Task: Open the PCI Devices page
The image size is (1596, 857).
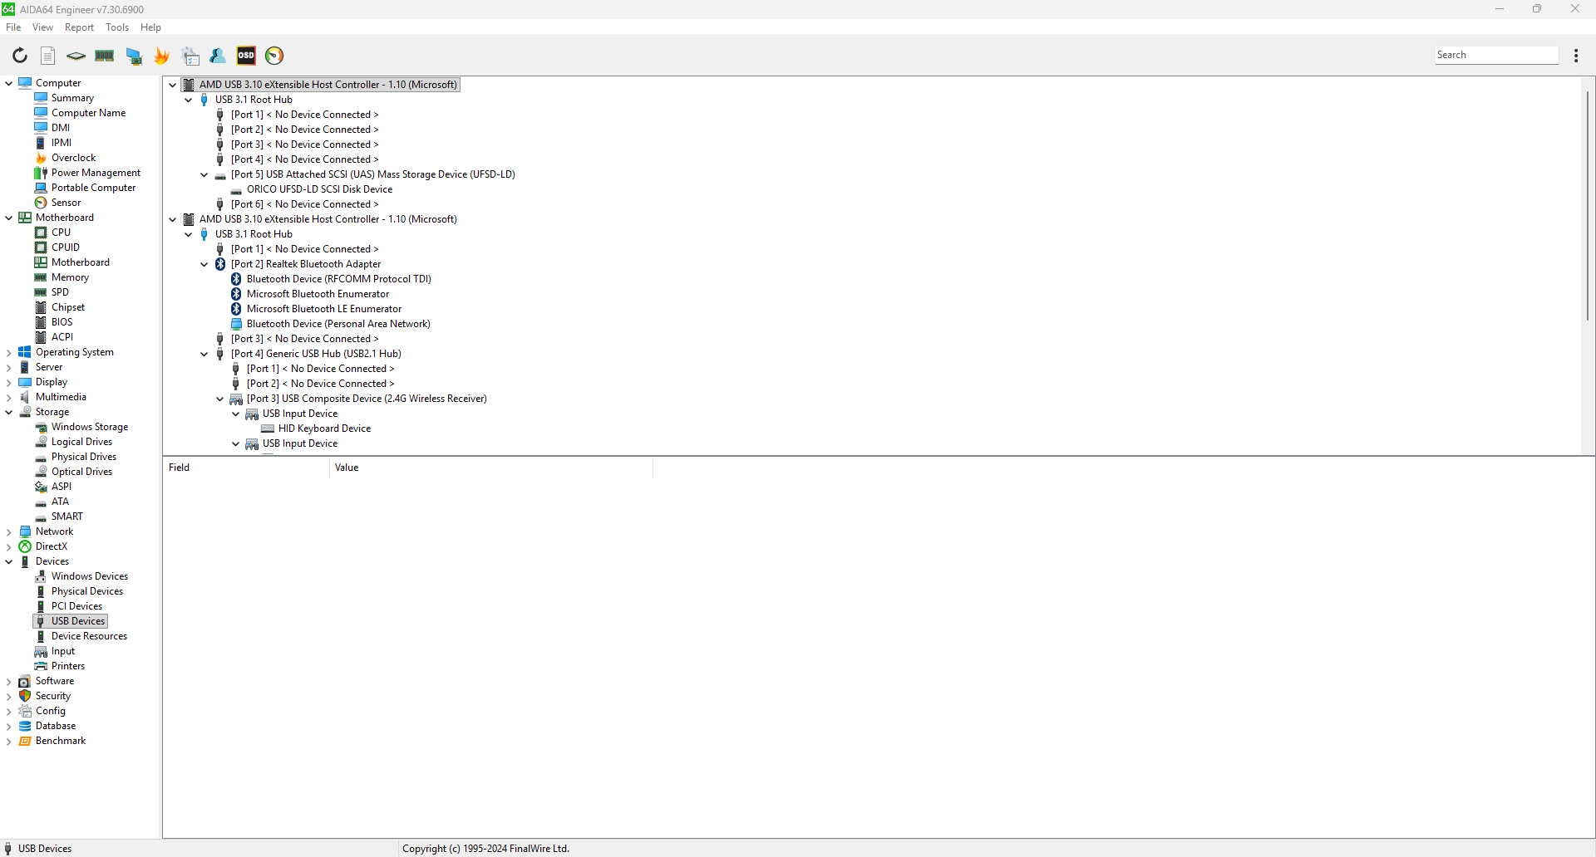Action: click(76, 606)
